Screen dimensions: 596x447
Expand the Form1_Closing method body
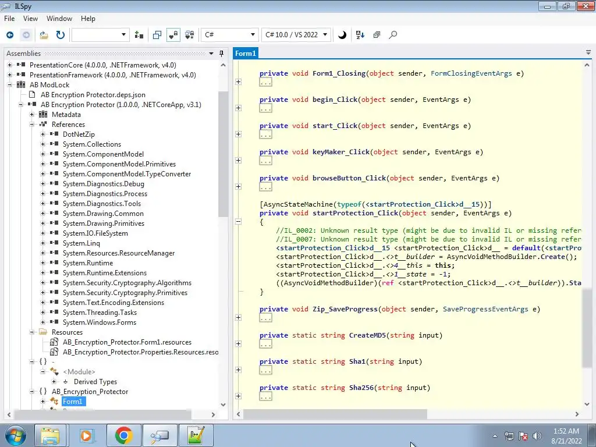(x=238, y=81)
